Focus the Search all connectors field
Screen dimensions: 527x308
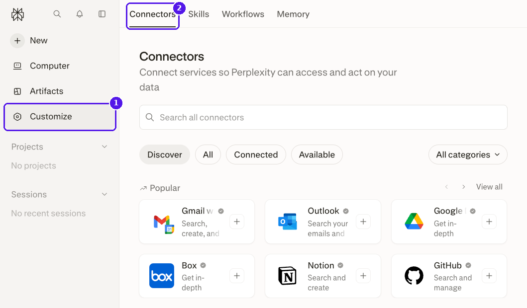(323, 117)
